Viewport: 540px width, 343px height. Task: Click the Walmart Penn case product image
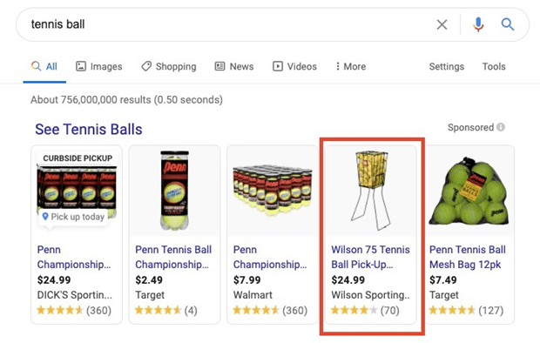273,191
